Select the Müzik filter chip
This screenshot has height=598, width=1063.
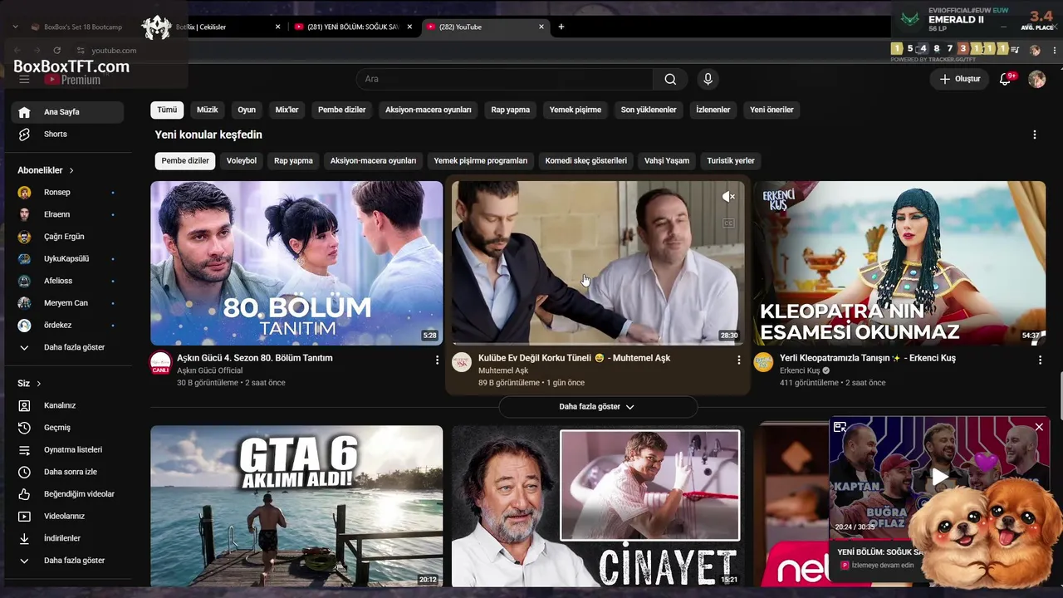pos(207,110)
